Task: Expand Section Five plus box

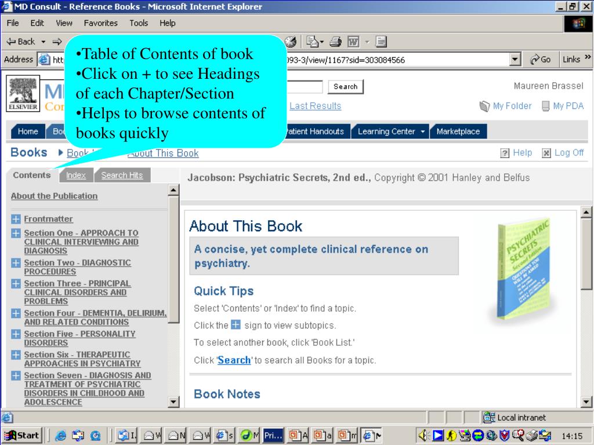Action: pyautogui.click(x=16, y=334)
